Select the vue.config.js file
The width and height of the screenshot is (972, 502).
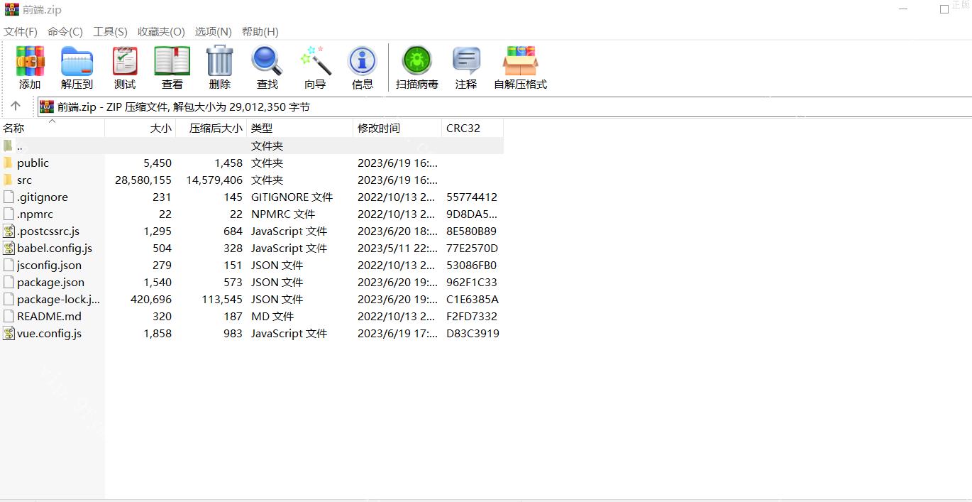point(49,334)
